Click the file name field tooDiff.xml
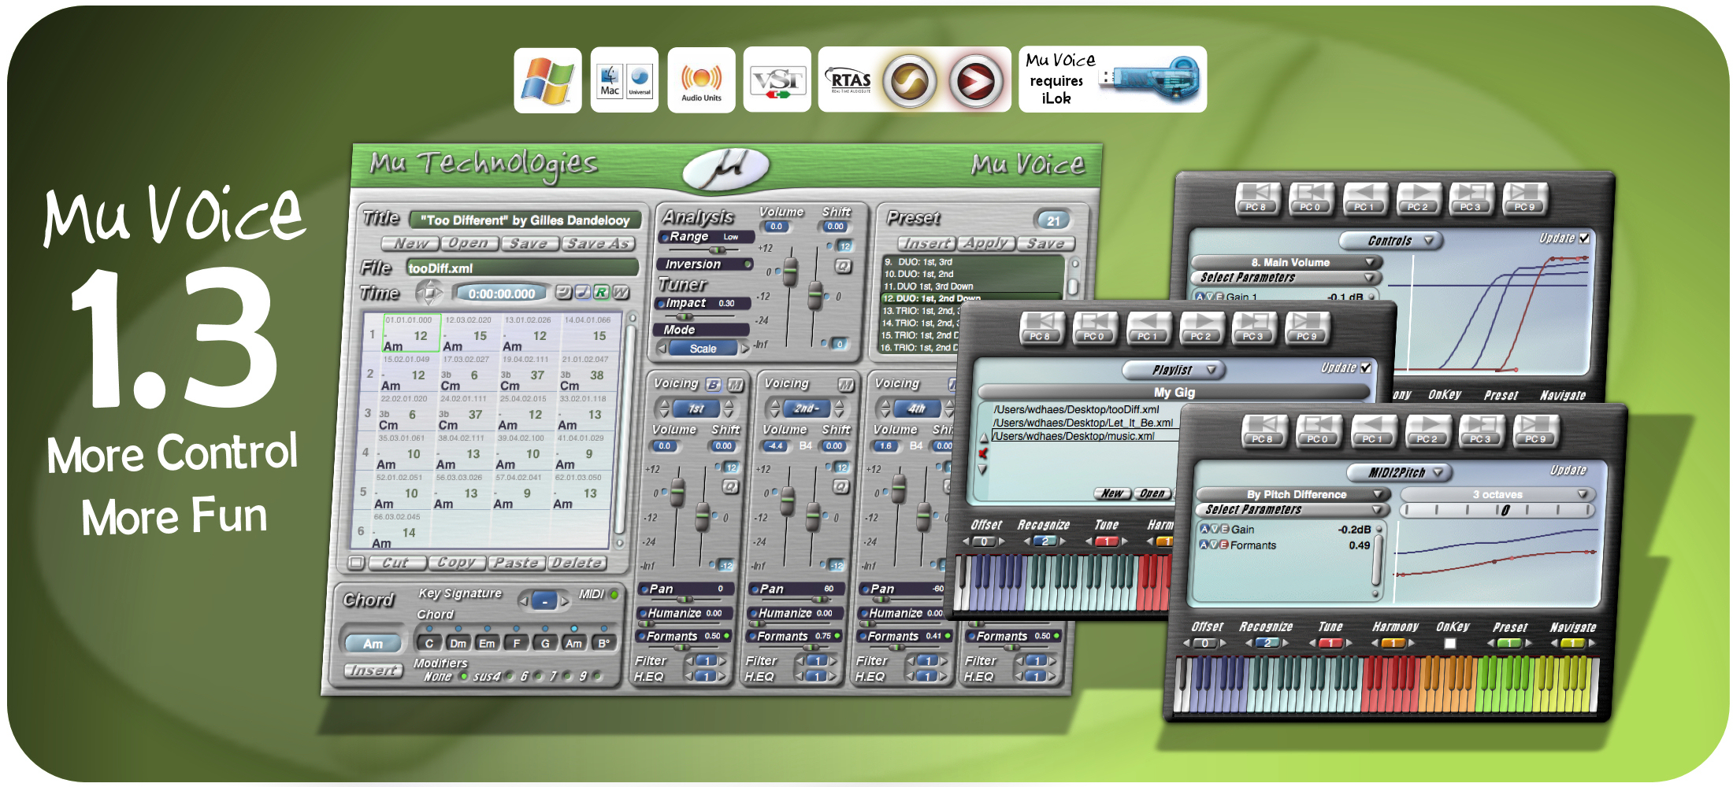Screen dimensions: 1733x787 pos(522,268)
